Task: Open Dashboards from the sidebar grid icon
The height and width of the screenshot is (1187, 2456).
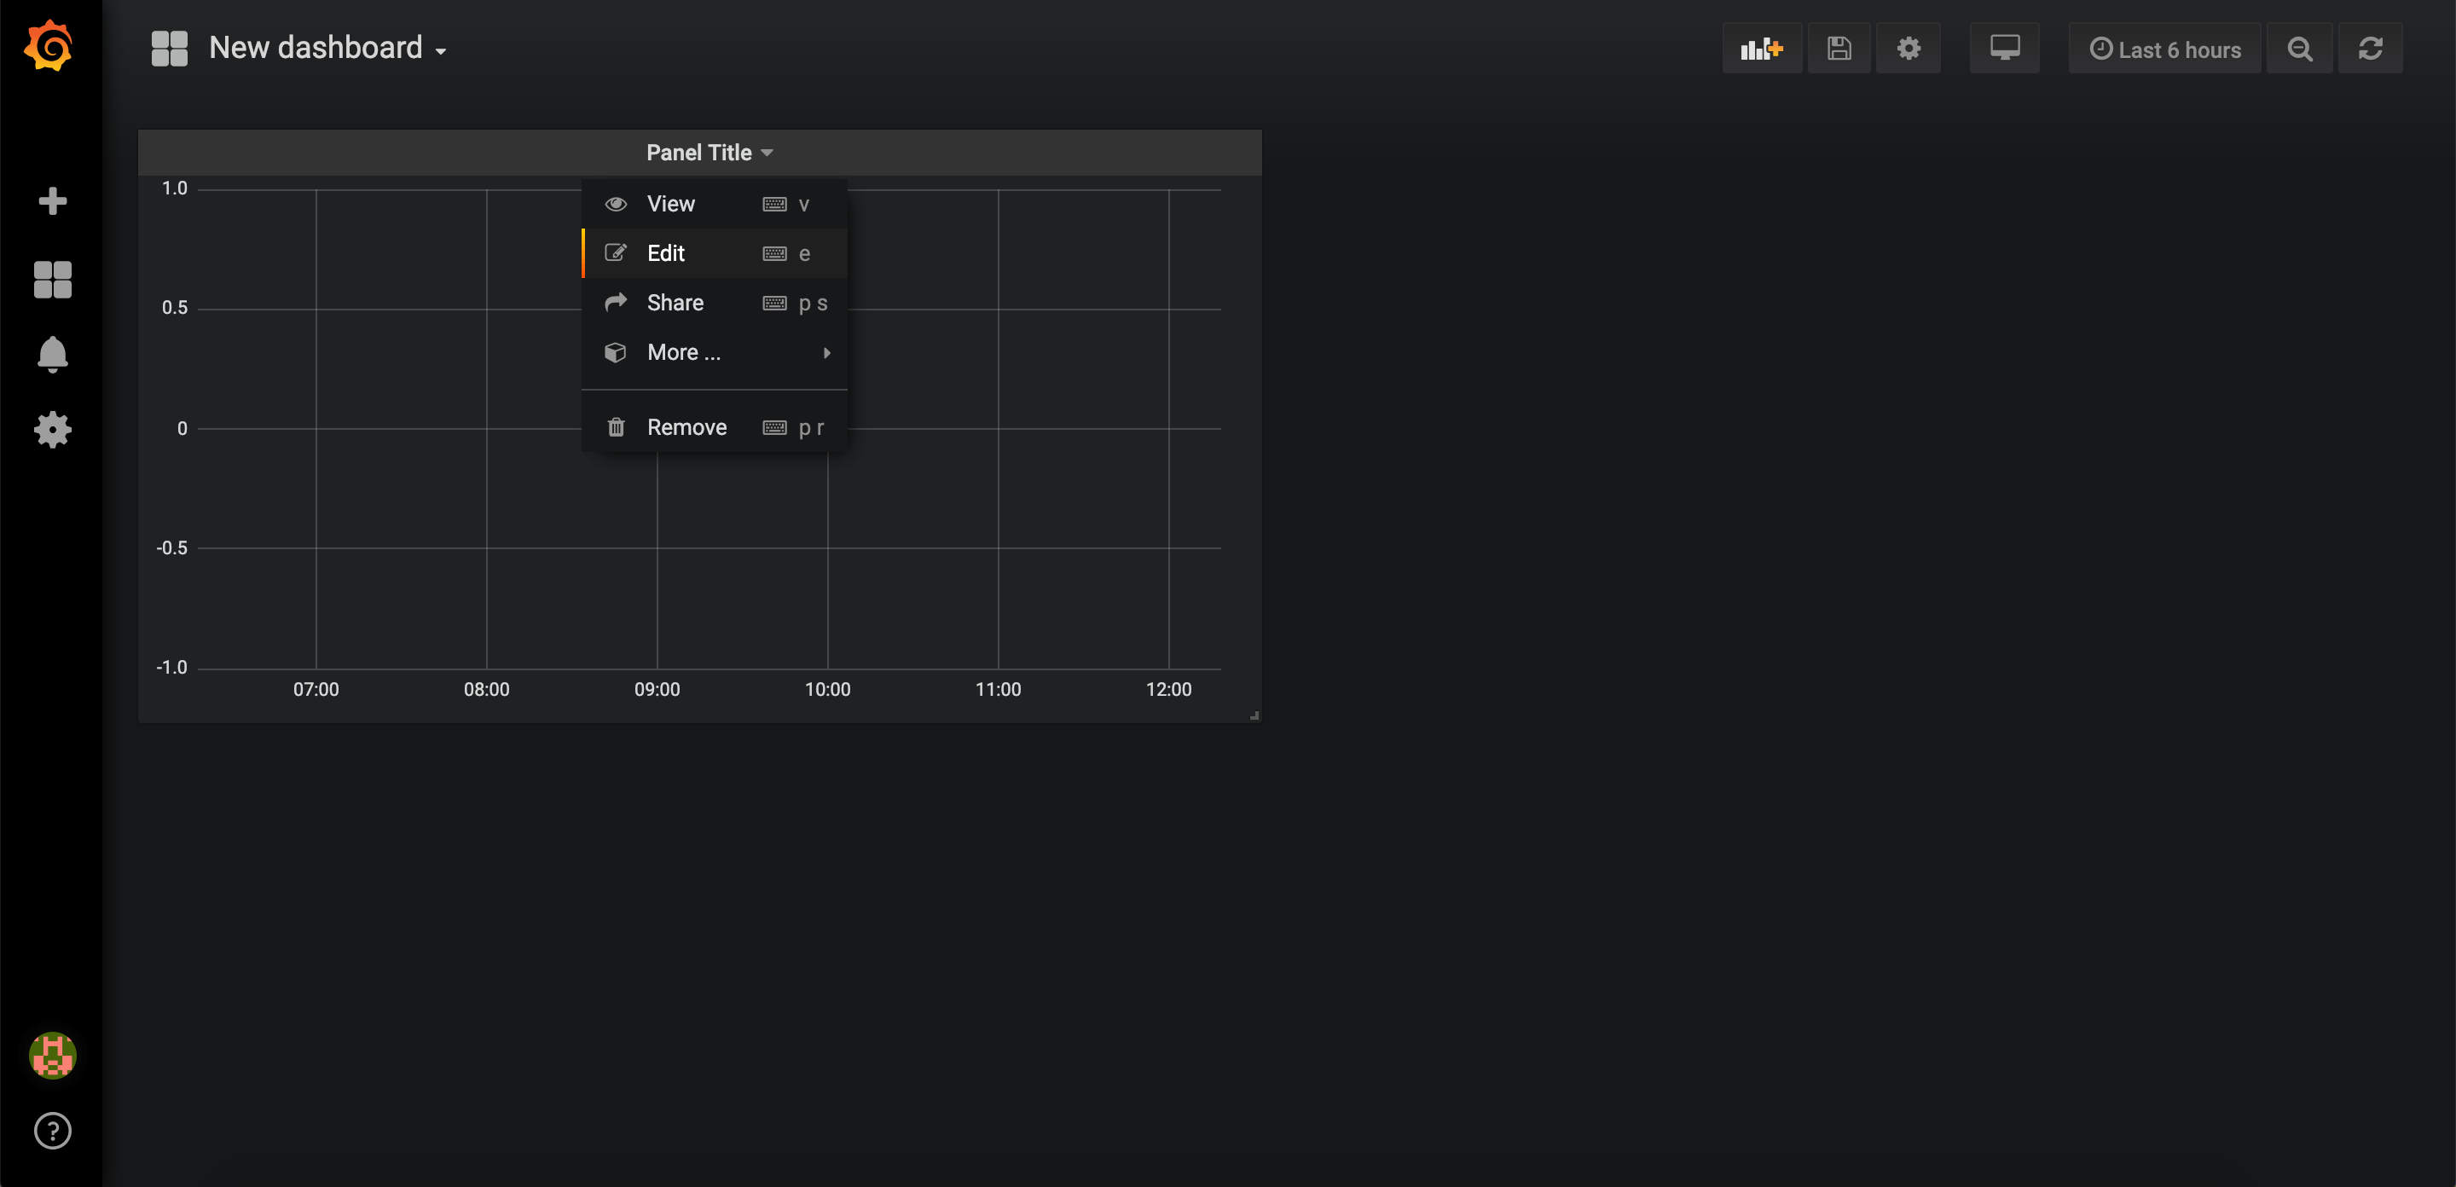Action: tap(52, 280)
